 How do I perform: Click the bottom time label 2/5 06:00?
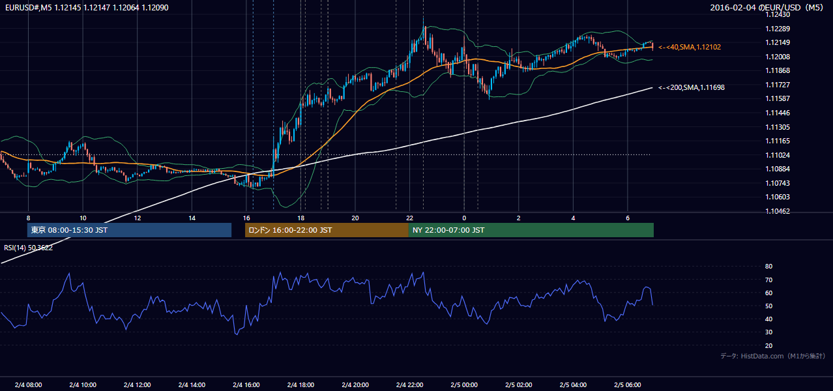coord(628,385)
